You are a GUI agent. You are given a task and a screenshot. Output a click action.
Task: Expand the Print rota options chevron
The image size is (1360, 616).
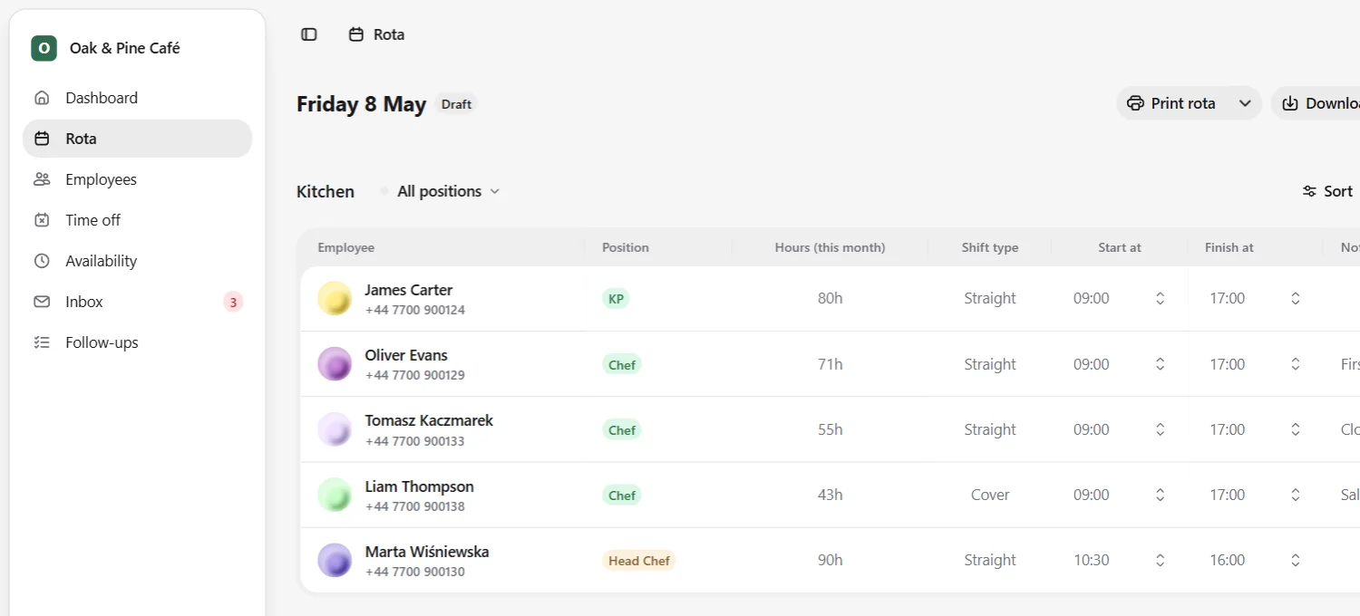click(x=1245, y=103)
